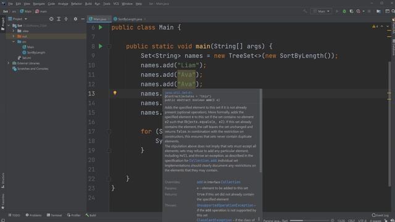Click the editor vertical scrollbar on the right edge
The height and width of the screenshot is (222, 395).
pos(389,123)
